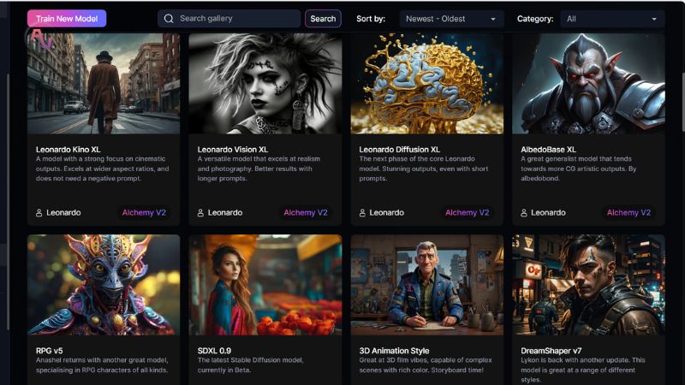
Task: Click AlbedoBase XL description mentioning albedobond
Action: [579, 169]
